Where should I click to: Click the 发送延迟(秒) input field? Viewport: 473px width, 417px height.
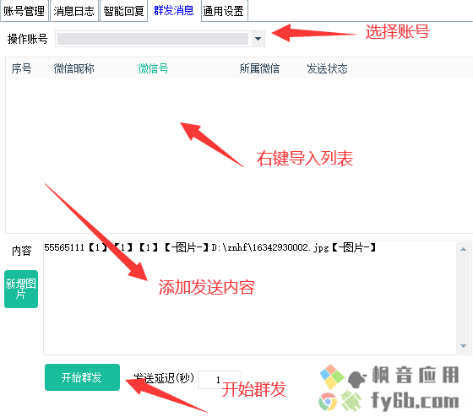tap(220, 380)
